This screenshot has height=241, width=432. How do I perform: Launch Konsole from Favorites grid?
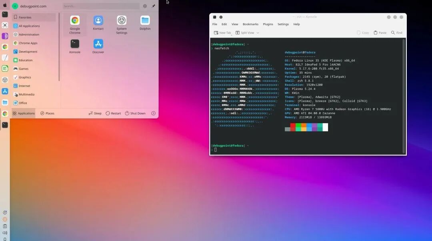pos(75,46)
